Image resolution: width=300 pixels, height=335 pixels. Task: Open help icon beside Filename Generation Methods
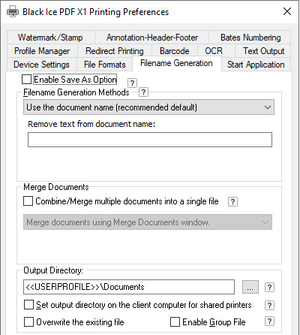[143, 92]
